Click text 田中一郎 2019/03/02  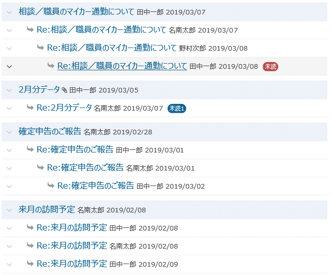[x=171, y=187]
